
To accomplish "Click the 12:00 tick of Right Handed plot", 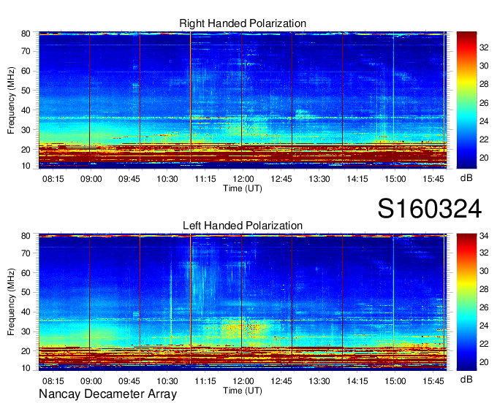I will [243, 179].
